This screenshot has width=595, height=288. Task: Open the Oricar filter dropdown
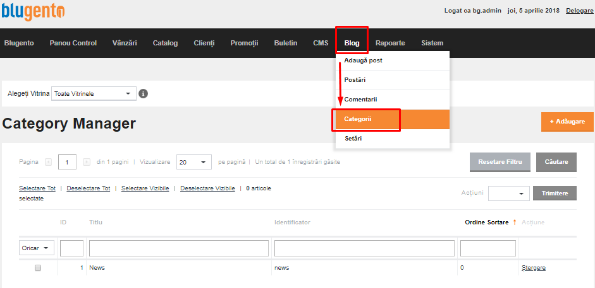37,248
